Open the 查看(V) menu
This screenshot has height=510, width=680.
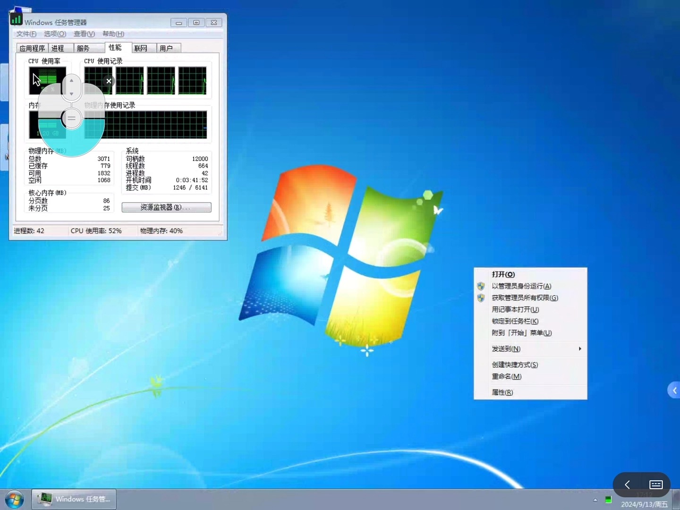pyautogui.click(x=84, y=34)
